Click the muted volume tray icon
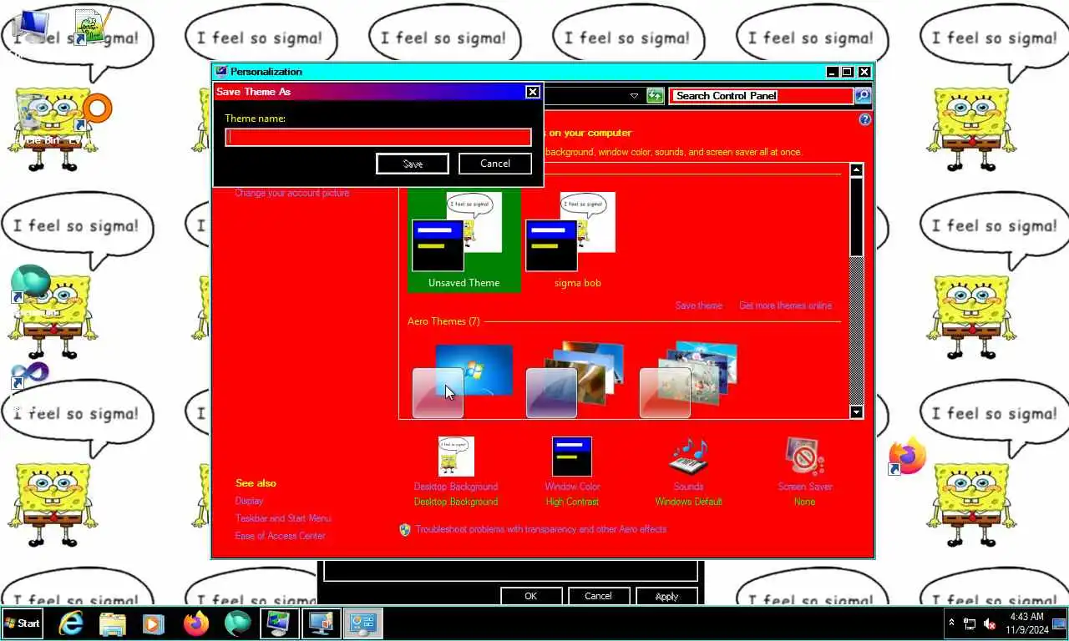The image size is (1069, 641). coord(990,623)
